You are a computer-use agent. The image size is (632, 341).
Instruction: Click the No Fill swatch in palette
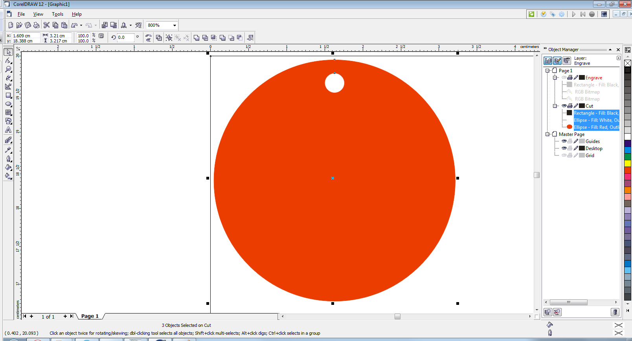pos(628,63)
